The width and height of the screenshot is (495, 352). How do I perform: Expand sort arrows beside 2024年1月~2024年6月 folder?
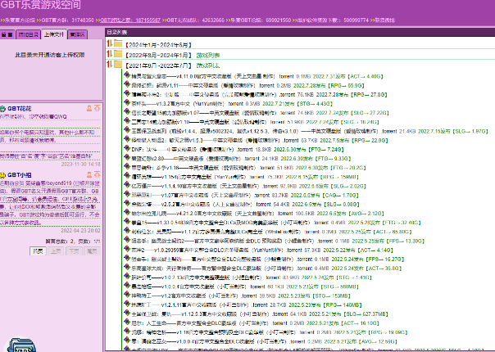[109, 43]
